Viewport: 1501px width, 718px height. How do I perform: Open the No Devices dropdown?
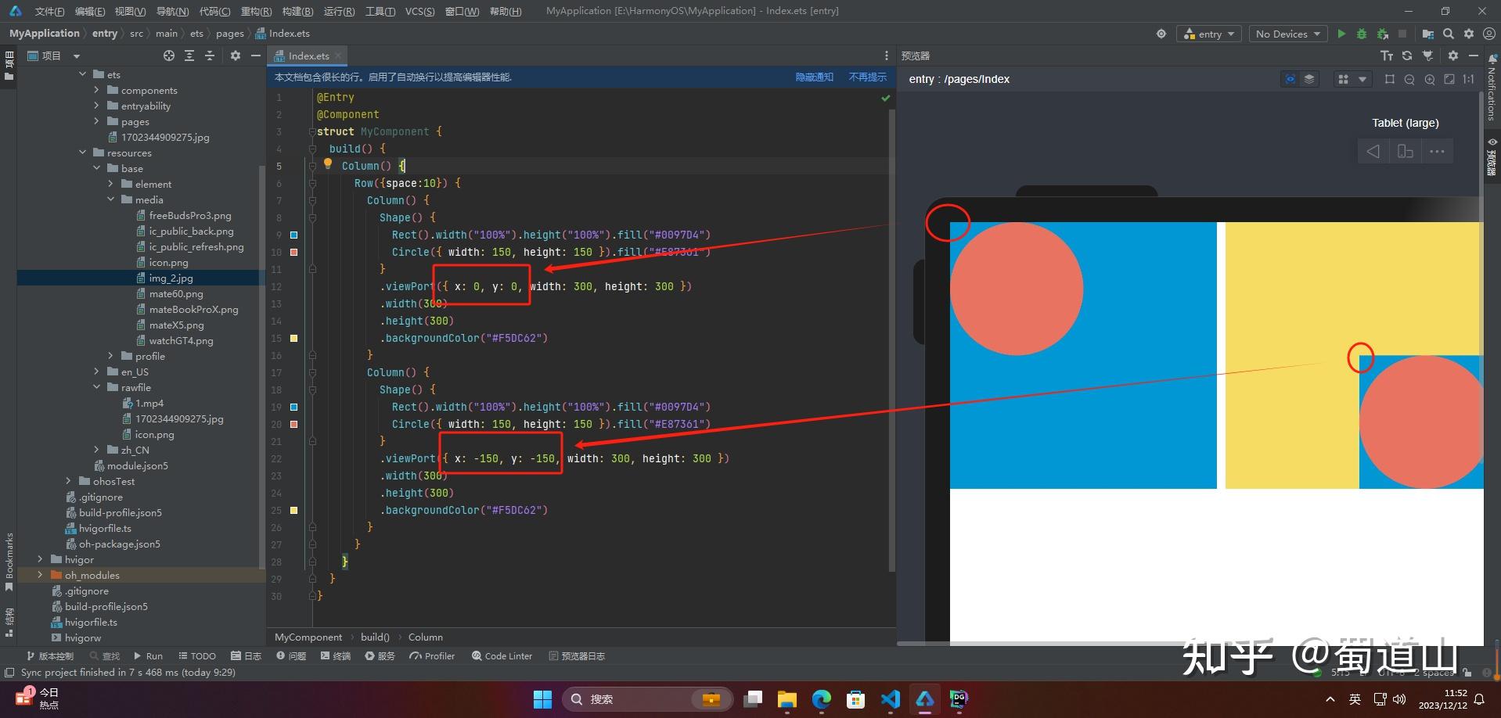pyautogui.click(x=1287, y=34)
